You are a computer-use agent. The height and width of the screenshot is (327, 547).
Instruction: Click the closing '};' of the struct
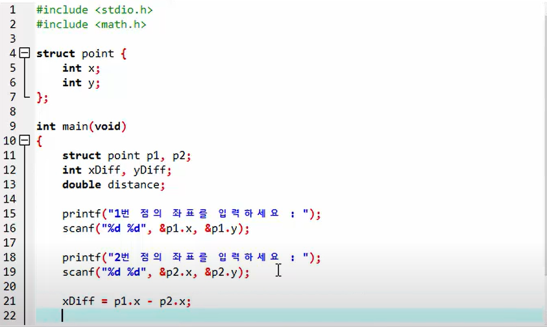(42, 97)
